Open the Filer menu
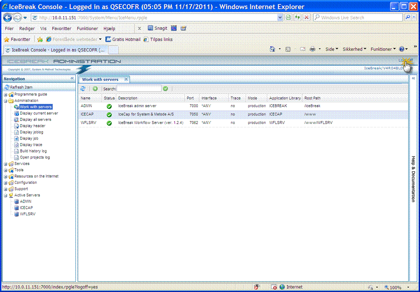The height and width of the screenshot is (292, 420). pyautogui.click(x=9, y=28)
